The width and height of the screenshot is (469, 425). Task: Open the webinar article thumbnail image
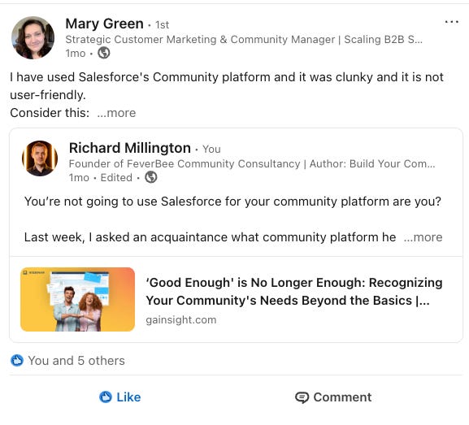pos(77,299)
